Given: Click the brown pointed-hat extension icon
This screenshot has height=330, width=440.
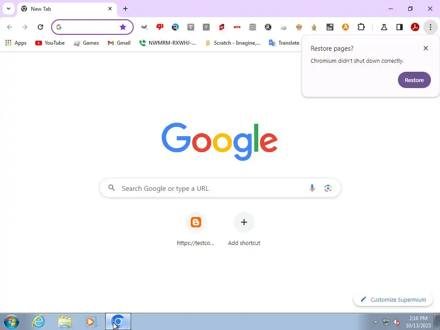Looking at the screenshot, I should [x=314, y=27].
